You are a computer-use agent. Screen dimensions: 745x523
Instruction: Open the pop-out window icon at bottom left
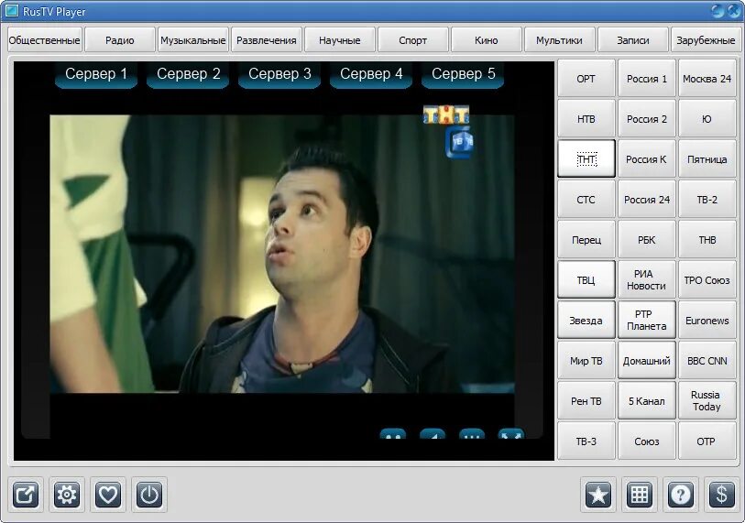coord(26,495)
